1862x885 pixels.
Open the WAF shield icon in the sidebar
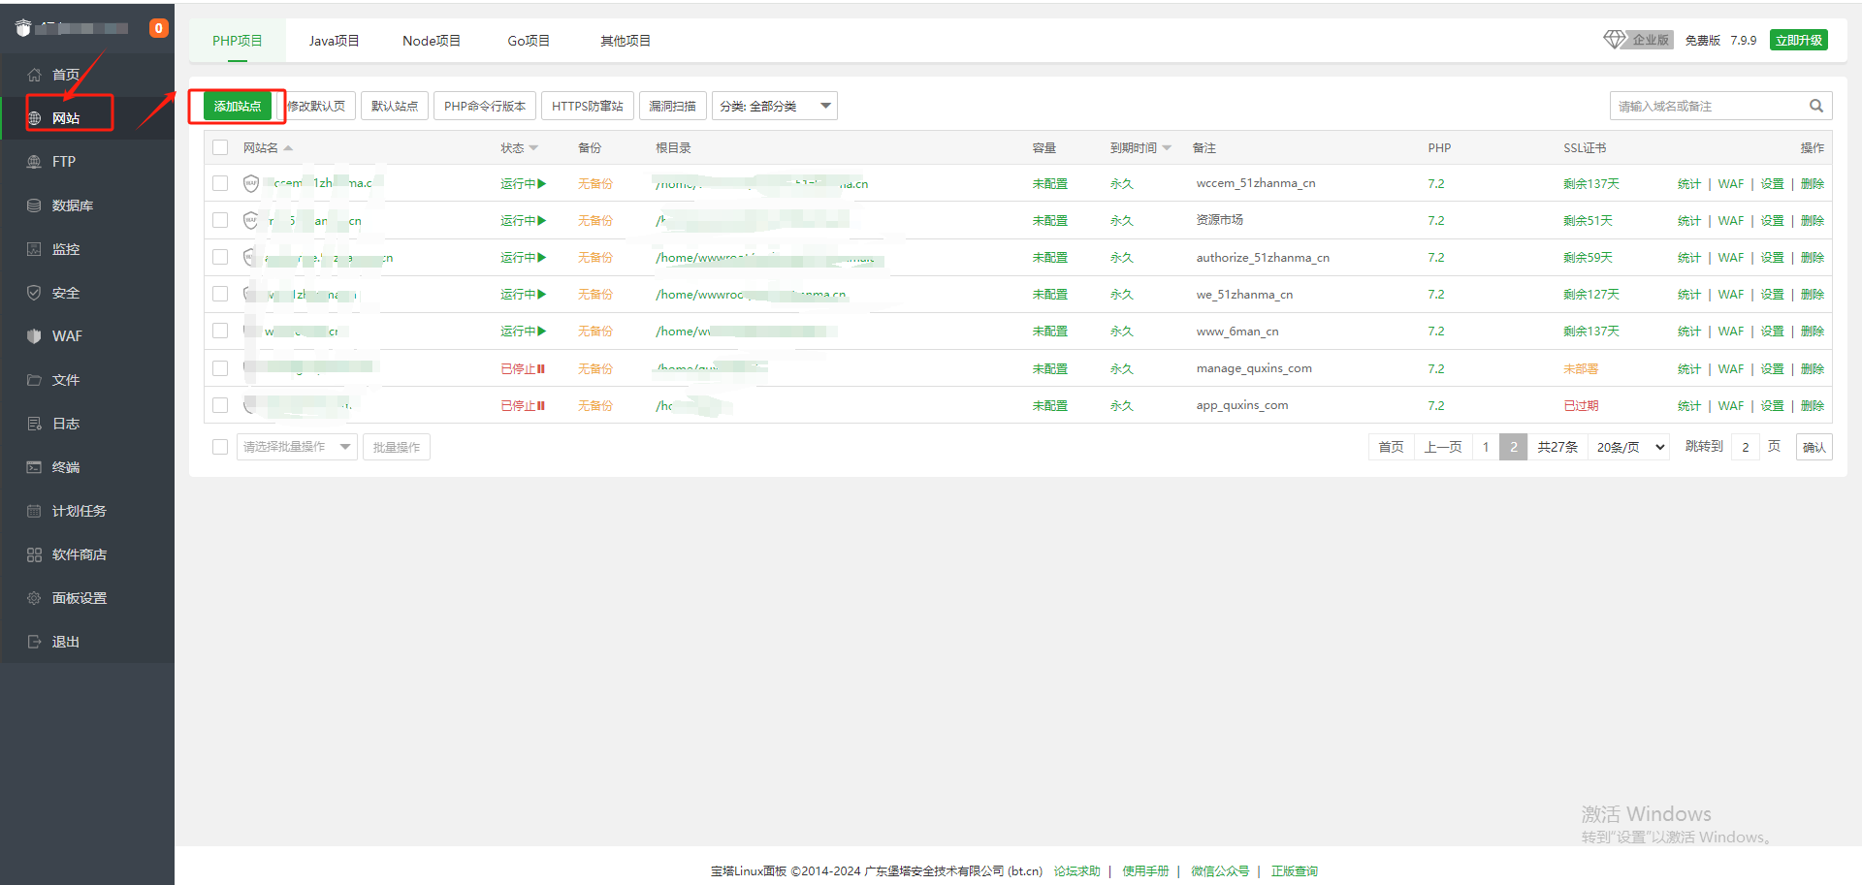pyautogui.click(x=34, y=336)
